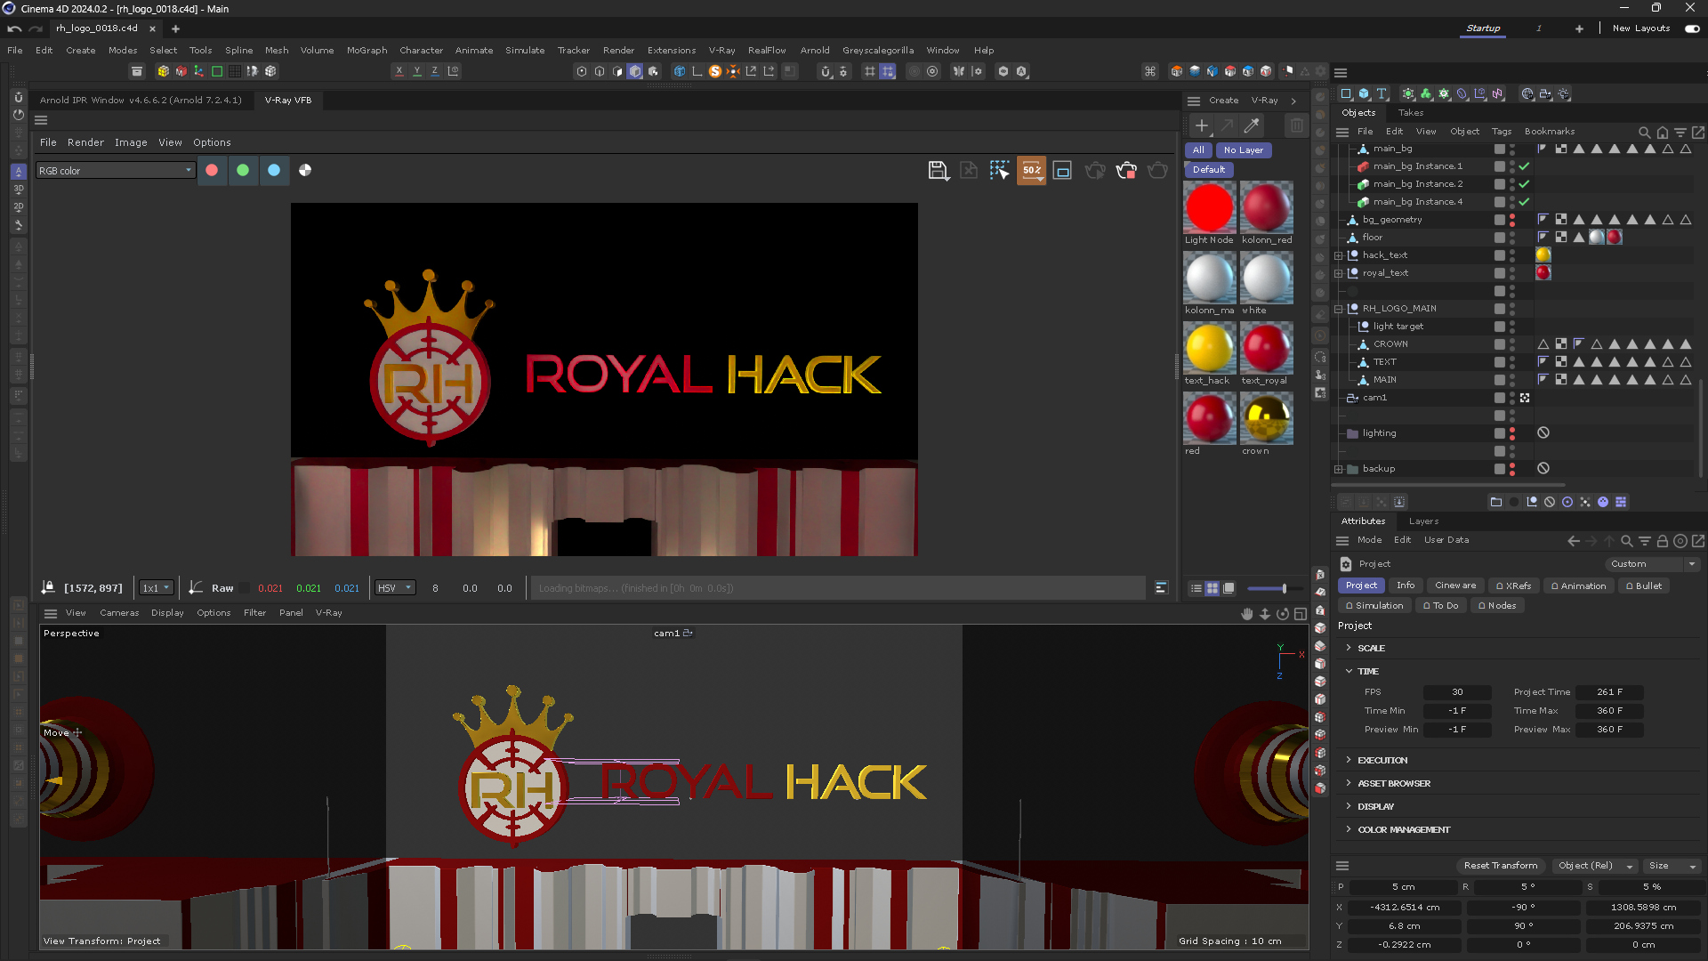Switch to Arnold IPR Window tab
This screenshot has width=1708, height=961.
tap(141, 101)
